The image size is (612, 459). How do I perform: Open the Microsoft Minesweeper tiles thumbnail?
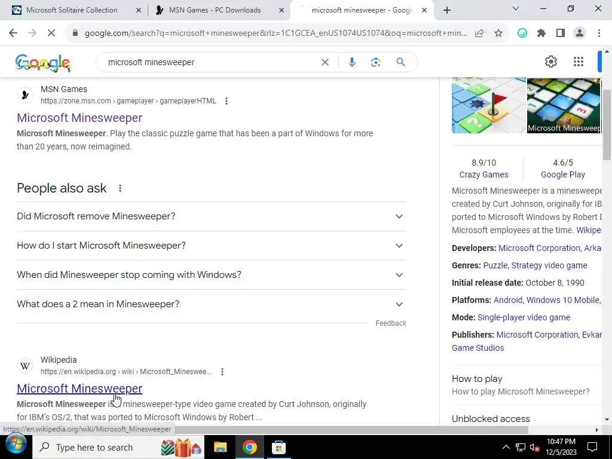(x=564, y=105)
